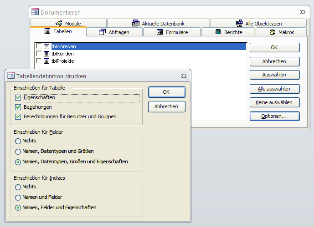Enable the tblProjekte checkbox

(39, 61)
